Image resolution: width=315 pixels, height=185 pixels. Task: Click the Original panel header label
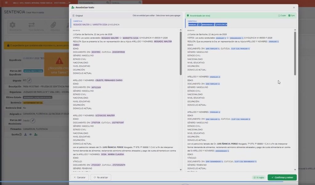click(79, 16)
